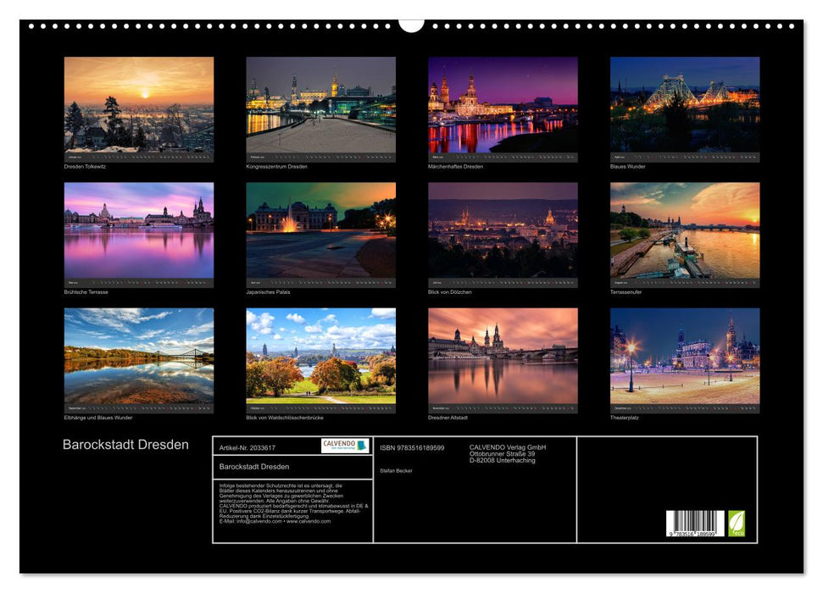Select the Barockstadt Dresden title label
Image resolution: width=823 pixels, height=593 pixels.
click(125, 444)
